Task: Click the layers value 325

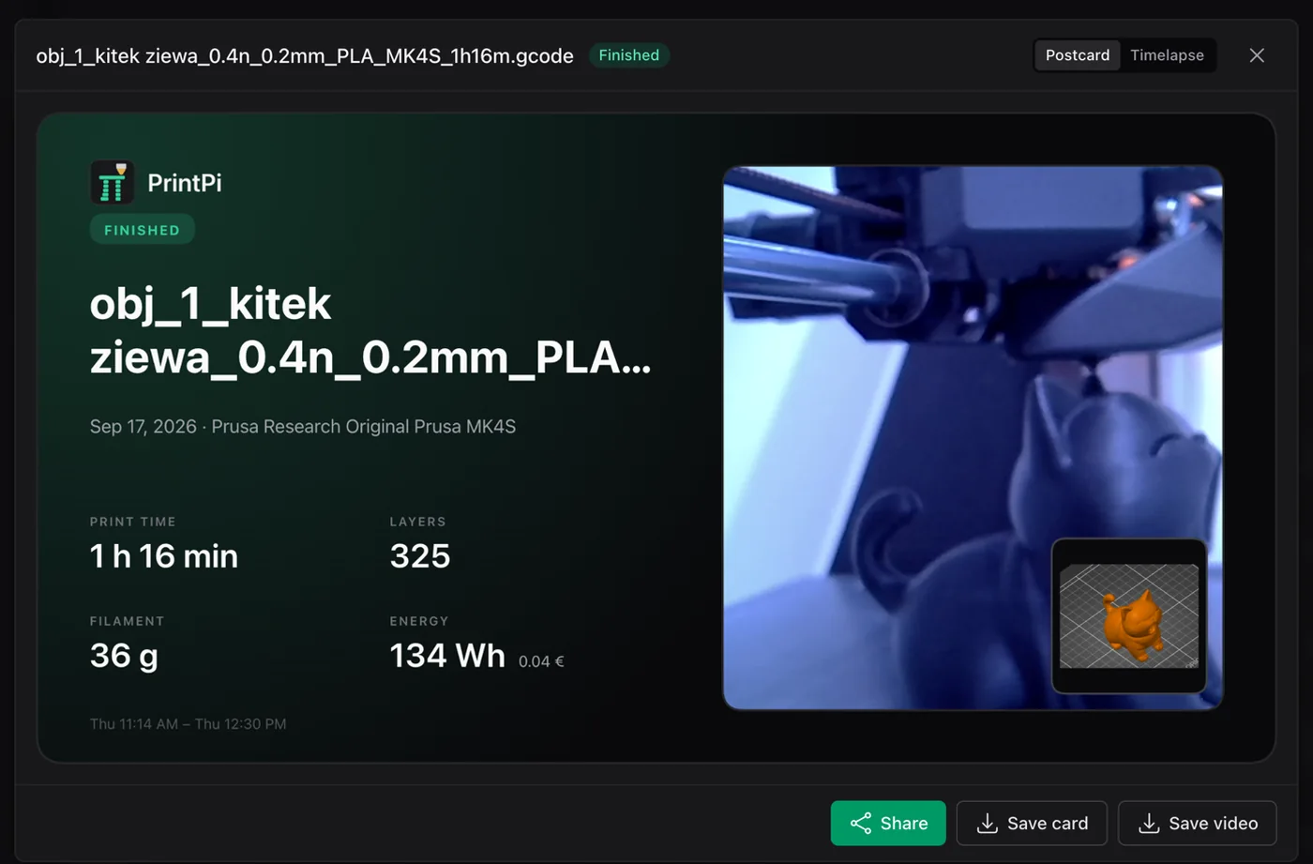Action: 420,556
